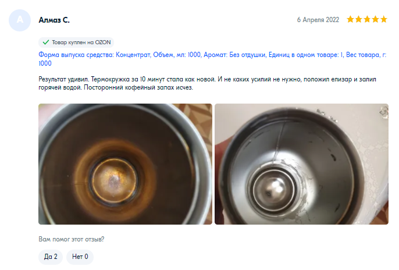Click the round "A" user avatar
The image size is (399, 270).
tap(20, 20)
